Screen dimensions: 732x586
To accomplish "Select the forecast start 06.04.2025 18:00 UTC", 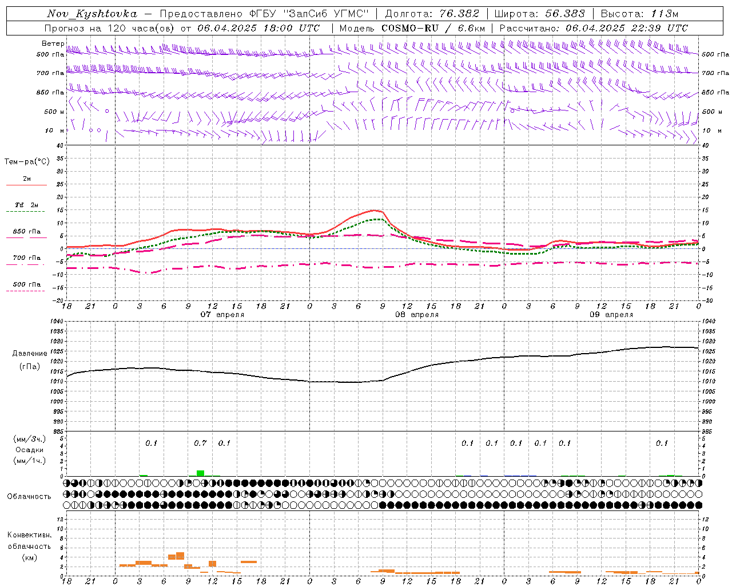I will point(258,28).
